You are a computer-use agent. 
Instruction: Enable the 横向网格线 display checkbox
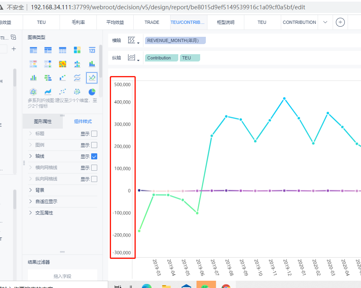coord(94,168)
